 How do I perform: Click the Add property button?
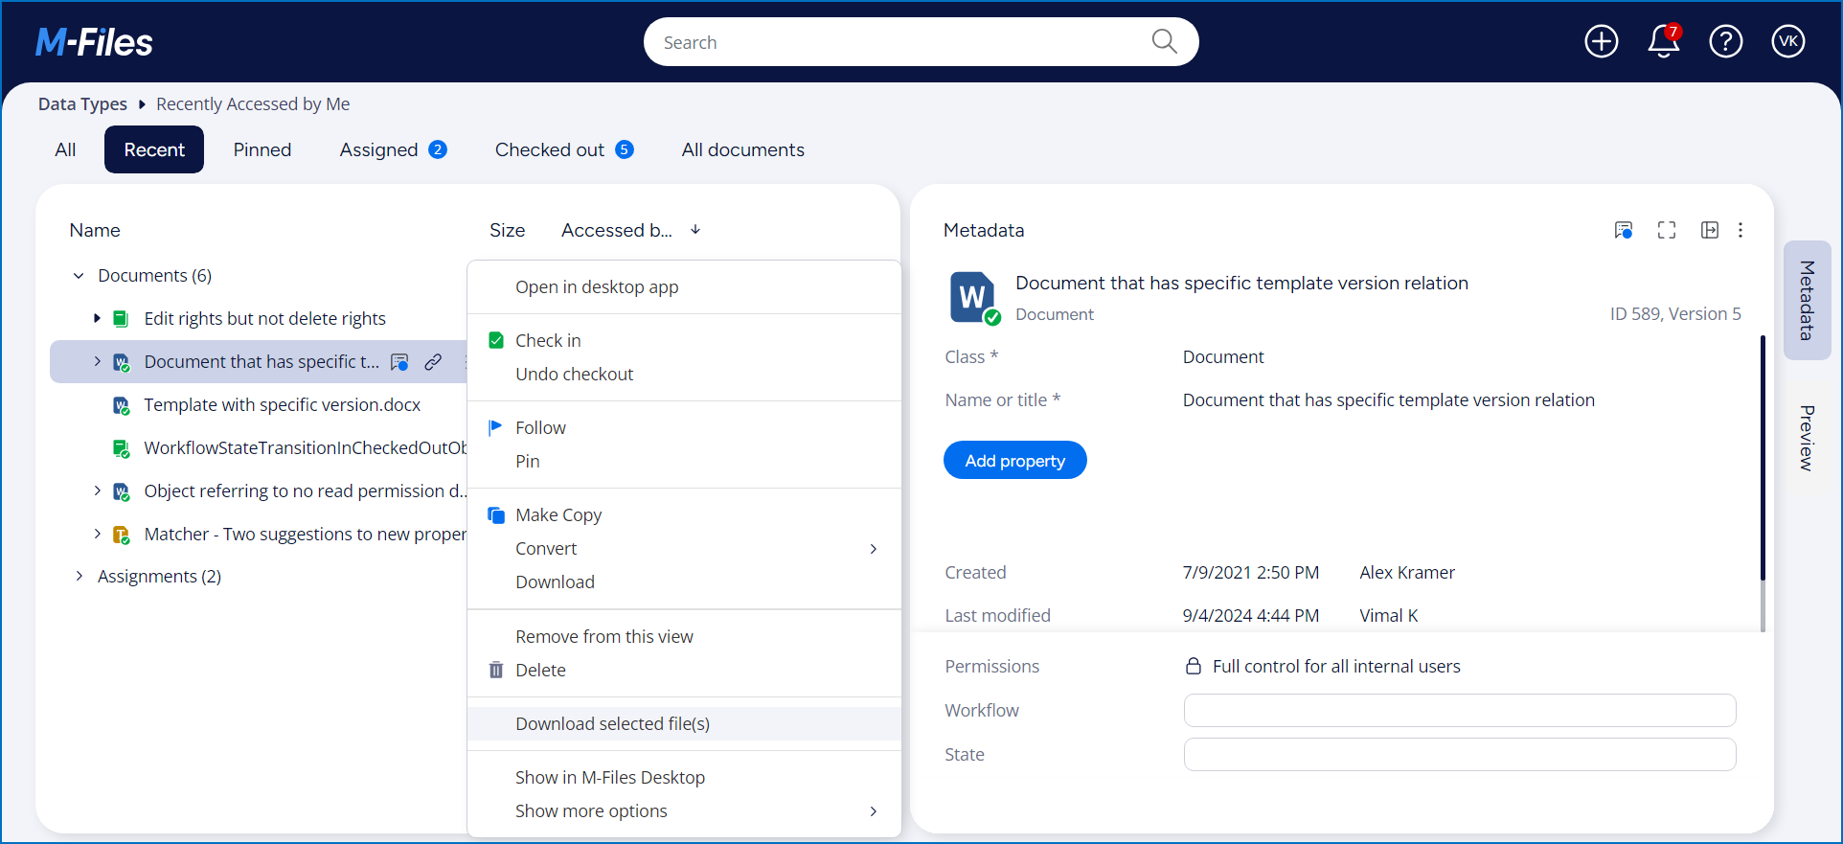click(x=1015, y=461)
